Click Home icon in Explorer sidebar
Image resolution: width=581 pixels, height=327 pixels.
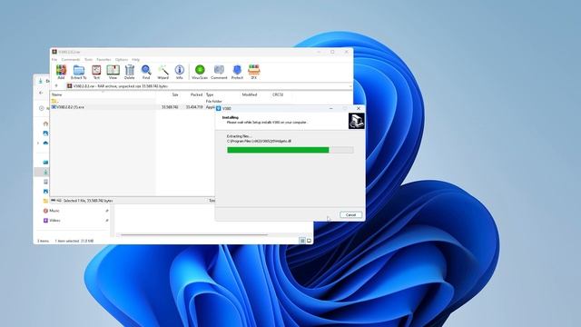pos(45,124)
